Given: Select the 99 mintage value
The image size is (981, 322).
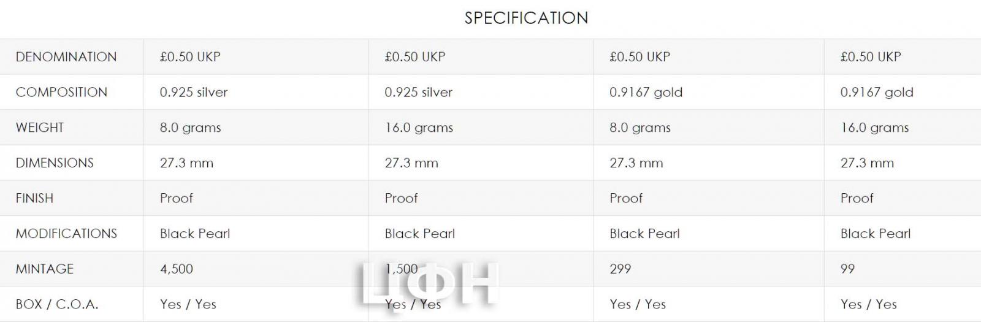Looking at the screenshot, I should (x=847, y=269).
